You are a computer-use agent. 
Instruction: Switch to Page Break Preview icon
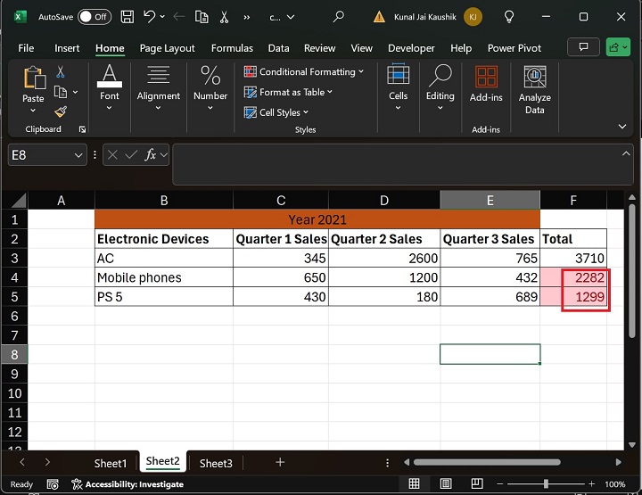[x=476, y=484]
